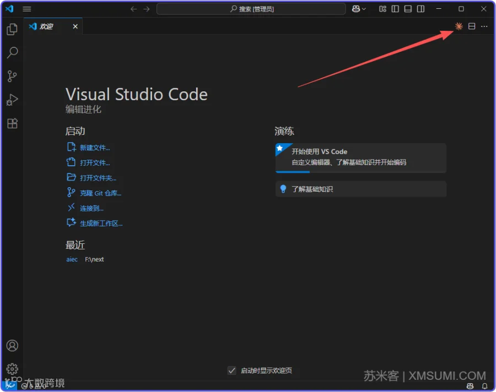Open the Extensions view
This screenshot has height=392, width=496.
tap(12, 123)
